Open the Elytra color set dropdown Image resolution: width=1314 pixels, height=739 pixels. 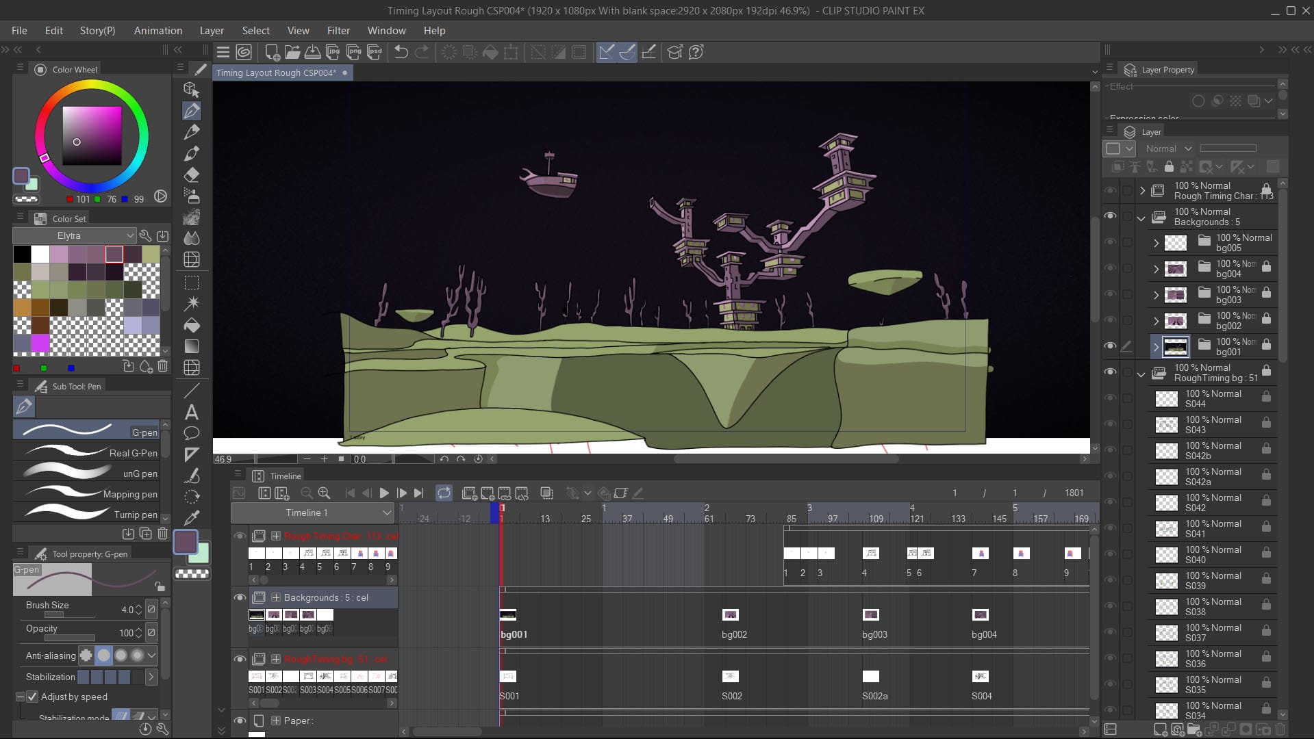[74, 235]
